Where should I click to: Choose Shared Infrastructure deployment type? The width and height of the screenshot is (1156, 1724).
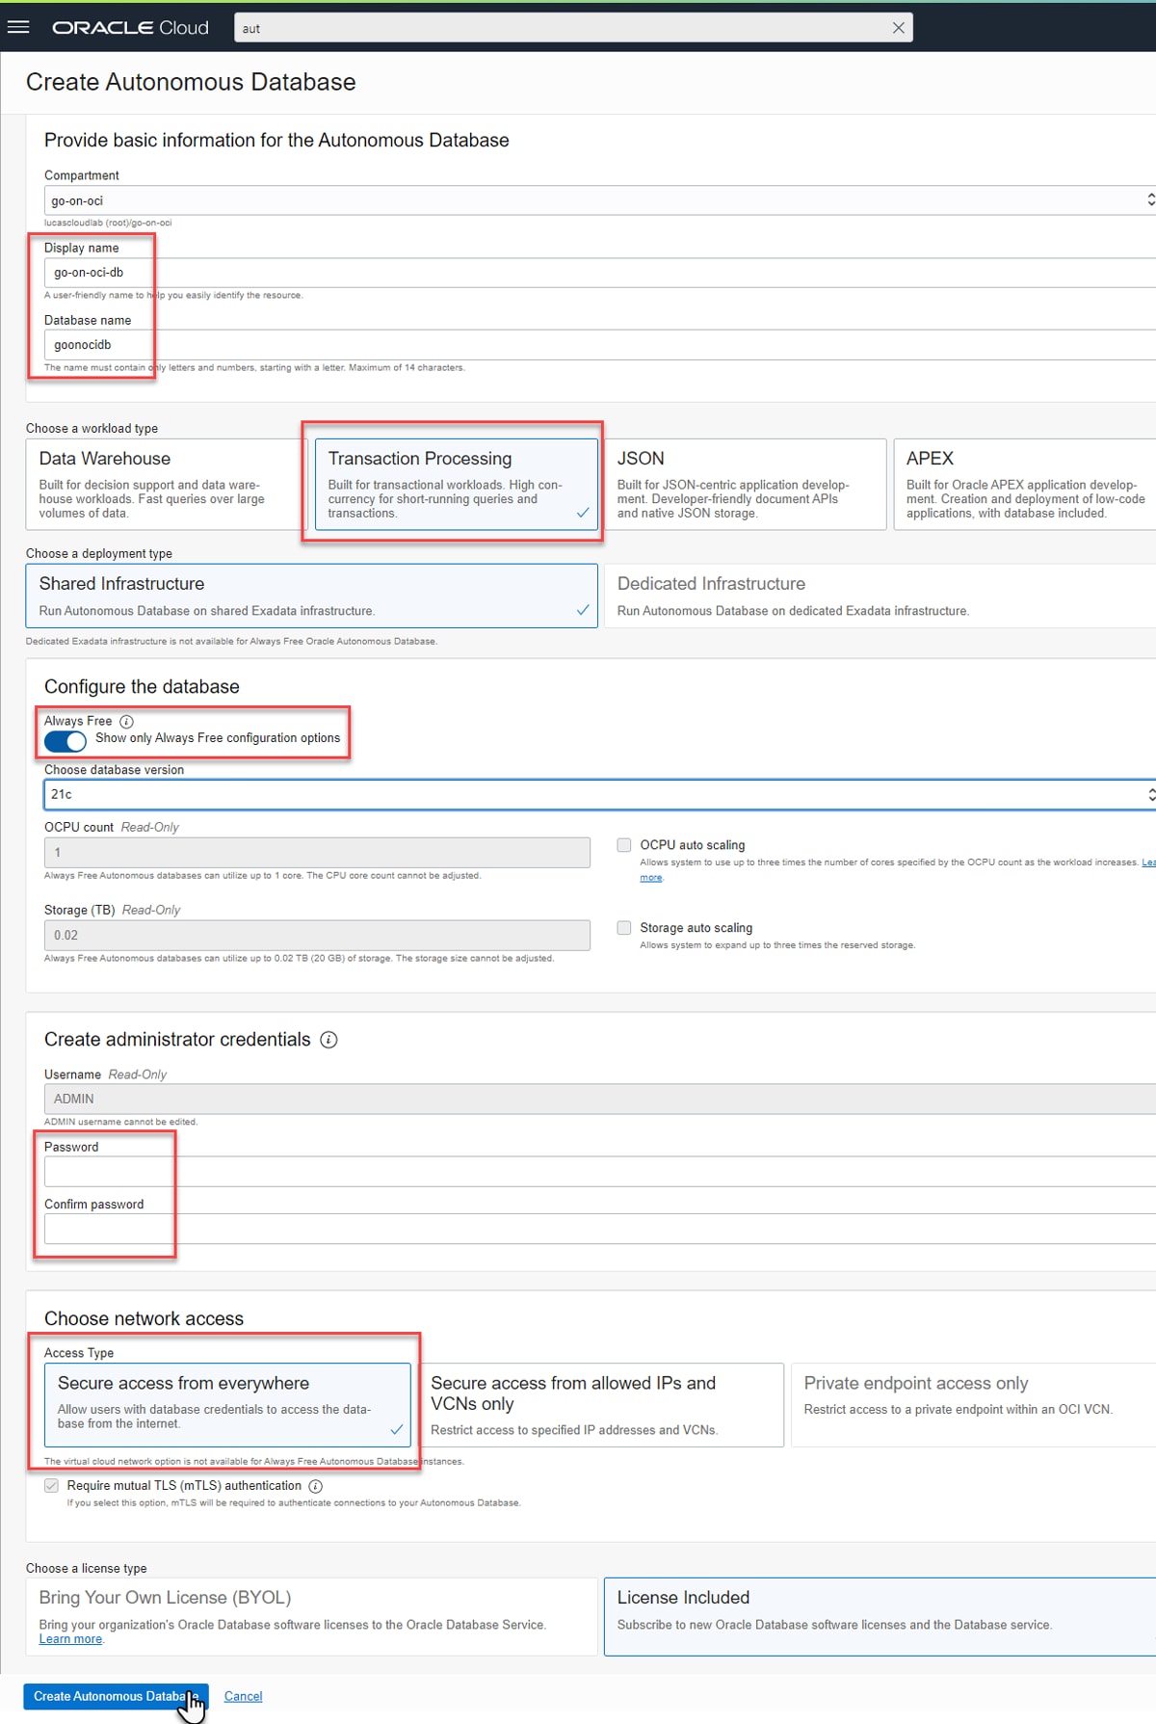(312, 597)
